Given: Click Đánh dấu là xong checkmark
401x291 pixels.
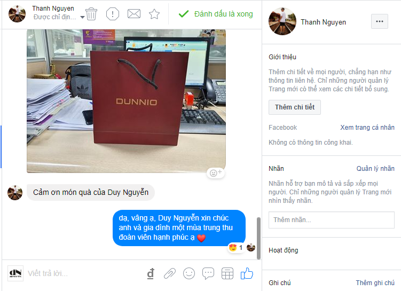Looking at the screenshot, I should point(216,14).
